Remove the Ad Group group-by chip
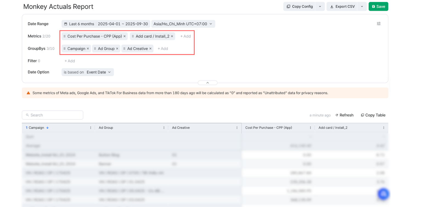This screenshot has height=207, width=439. pyautogui.click(x=117, y=49)
